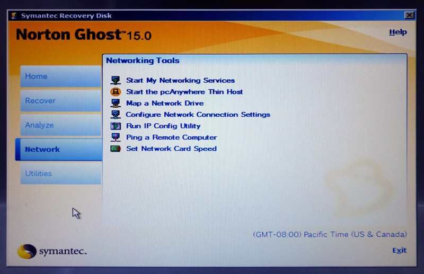
Task: Click the Start My Networking Services icon
Action: tap(116, 80)
